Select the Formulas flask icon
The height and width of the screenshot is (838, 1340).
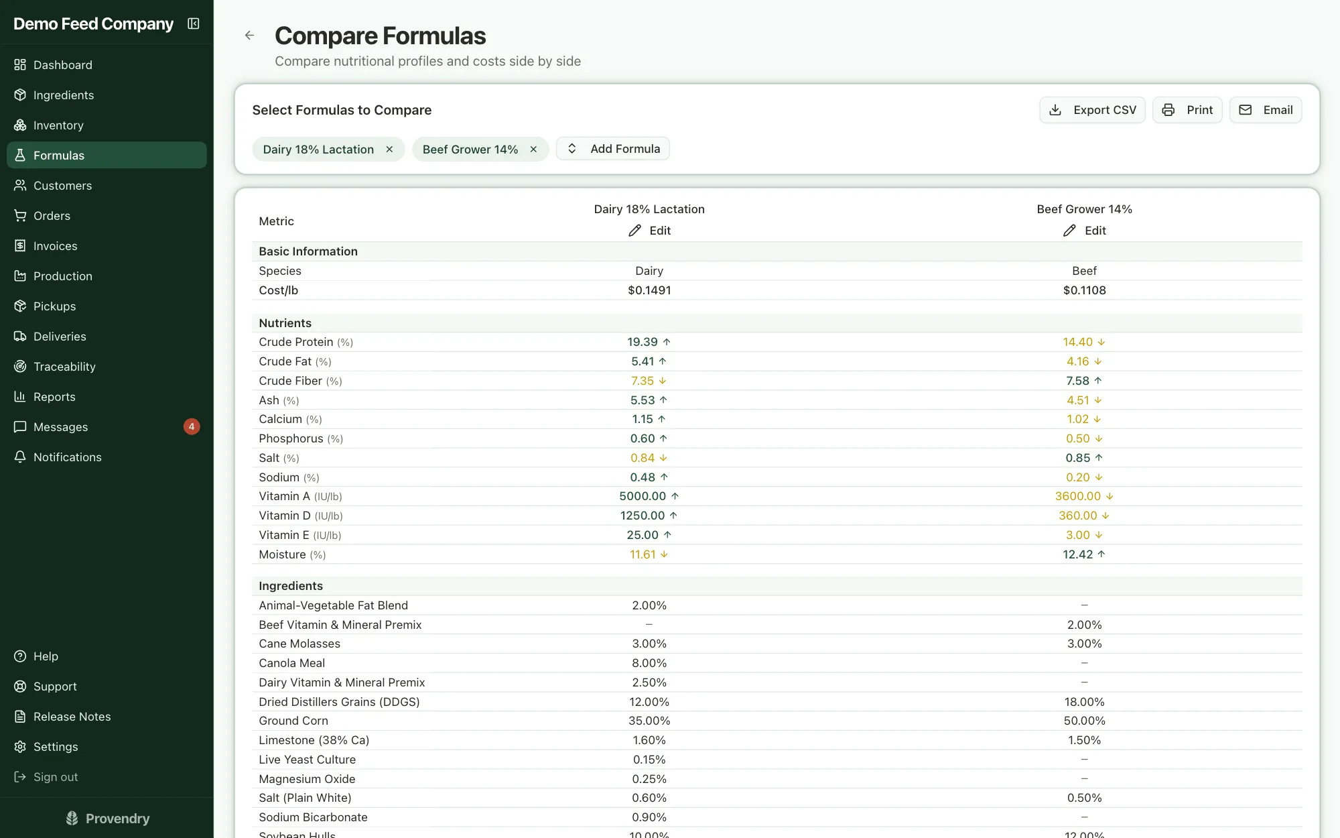20,155
